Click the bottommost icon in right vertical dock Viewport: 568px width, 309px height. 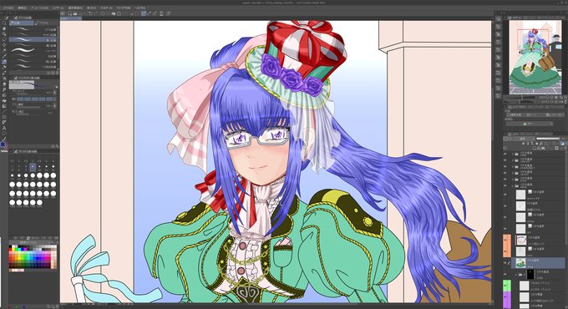pos(499,96)
